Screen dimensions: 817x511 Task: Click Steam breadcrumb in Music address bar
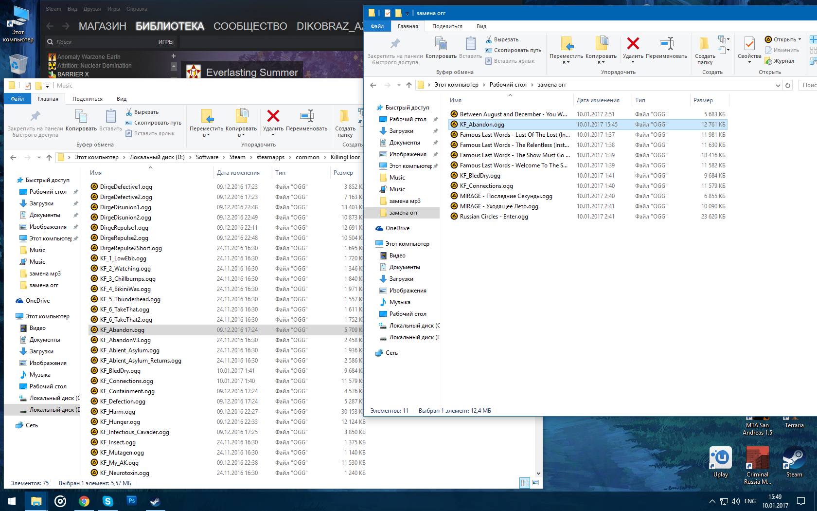click(237, 157)
